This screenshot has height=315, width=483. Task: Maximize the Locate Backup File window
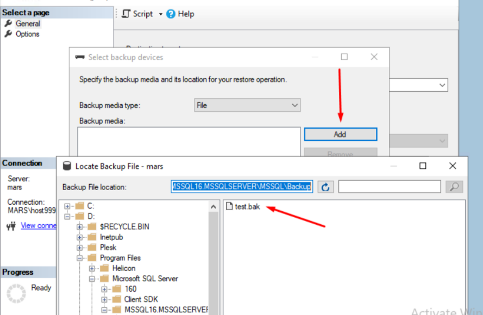(423, 166)
